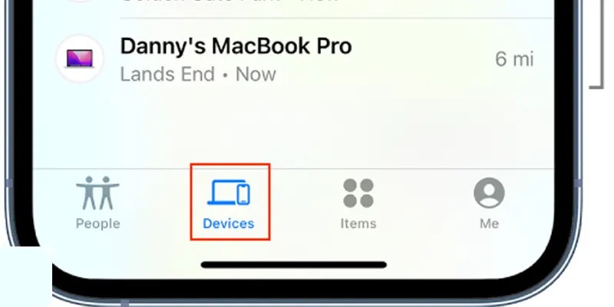Click the '6 mi' distance label
Viewport: 614px width, 307px height.
click(x=514, y=59)
